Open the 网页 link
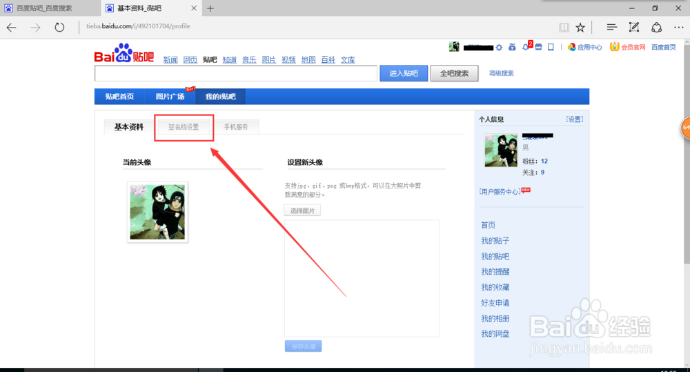 (x=190, y=60)
